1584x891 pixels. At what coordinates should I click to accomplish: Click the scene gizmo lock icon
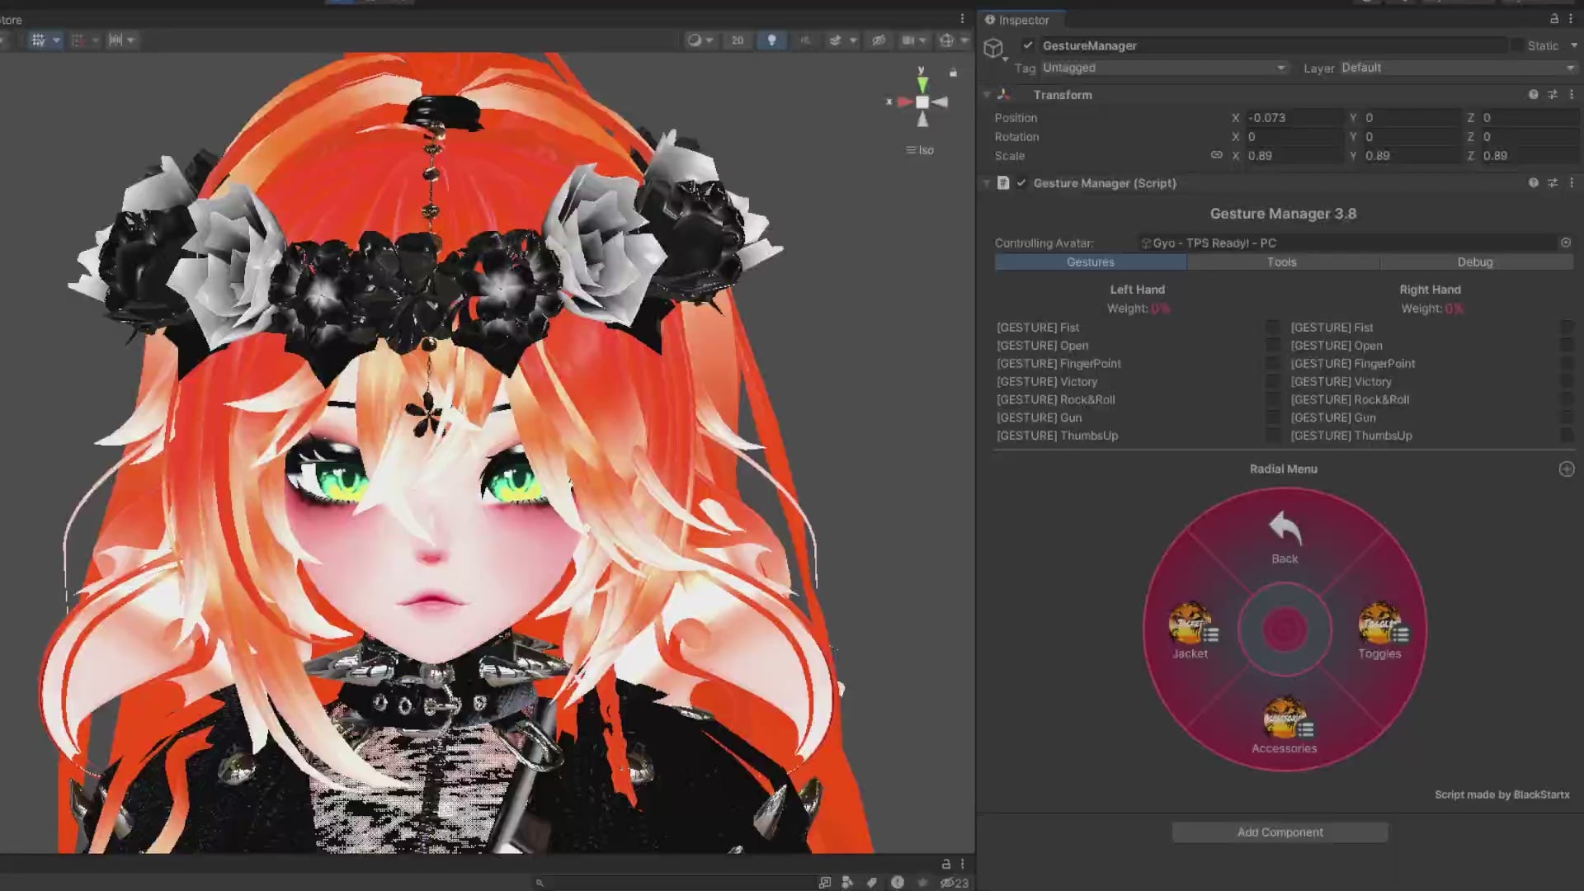click(x=953, y=73)
